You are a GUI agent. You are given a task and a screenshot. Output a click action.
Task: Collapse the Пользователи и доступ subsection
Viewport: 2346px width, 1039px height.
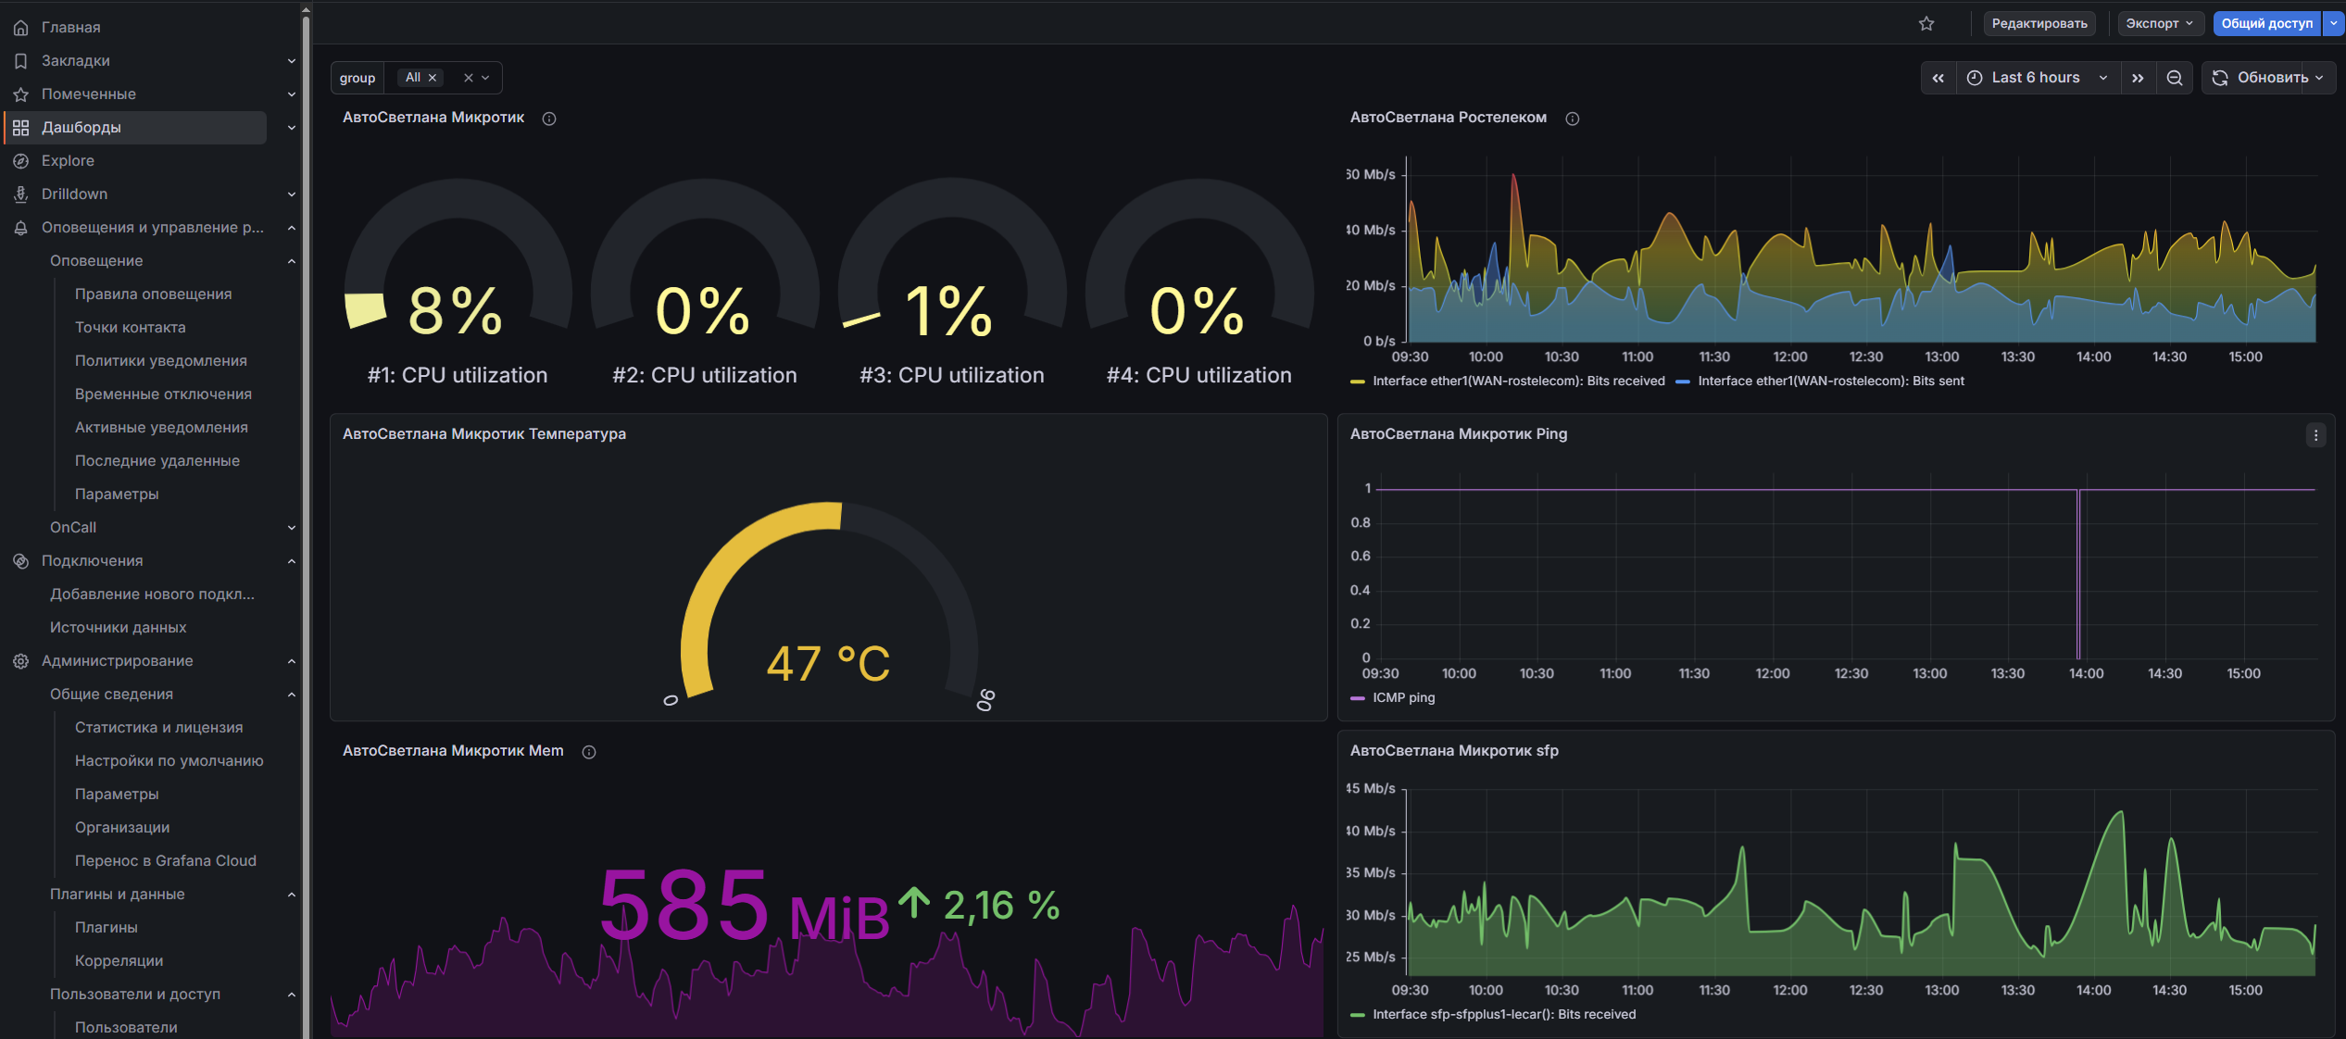click(292, 995)
